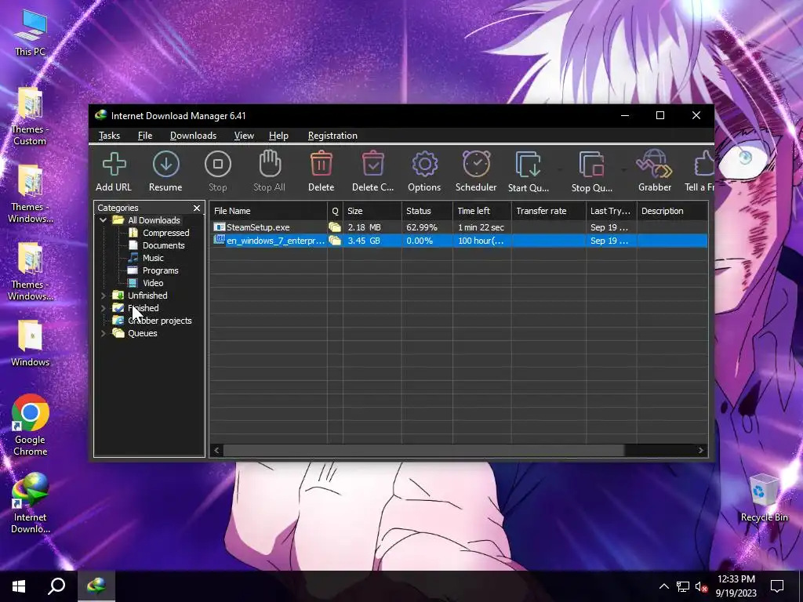Open the View menu
The width and height of the screenshot is (803, 602).
pyautogui.click(x=244, y=136)
